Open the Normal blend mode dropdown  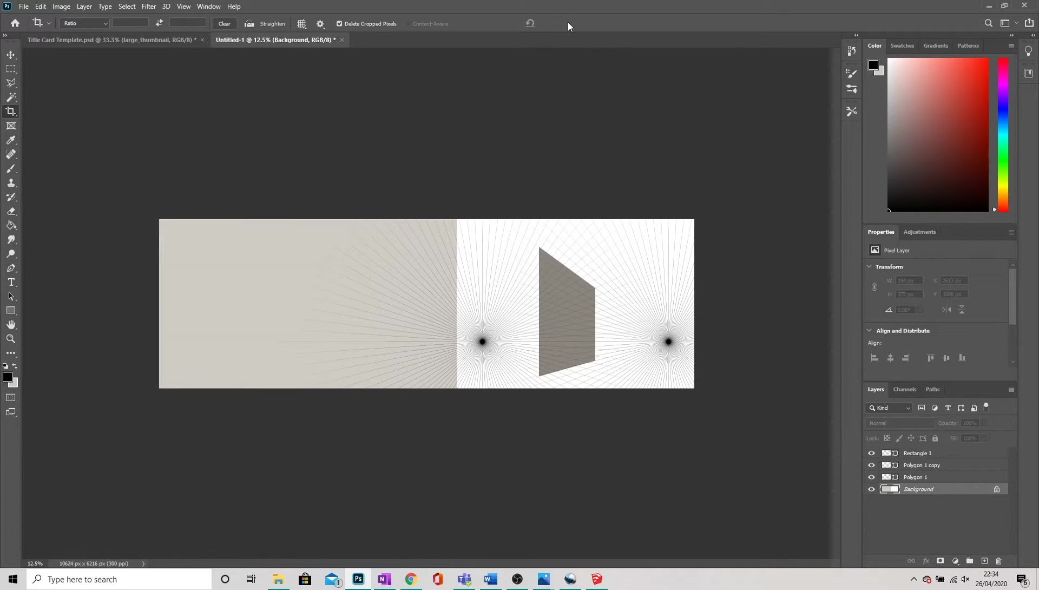tap(900, 423)
